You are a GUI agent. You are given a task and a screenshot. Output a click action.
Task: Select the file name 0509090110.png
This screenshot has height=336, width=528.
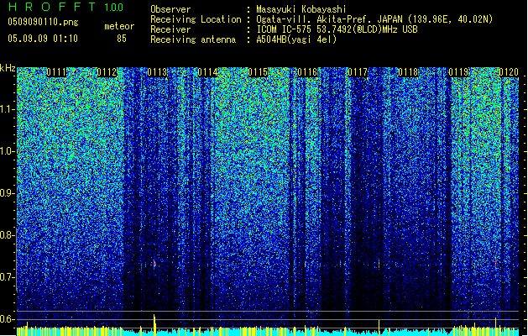click(x=43, y=22)
